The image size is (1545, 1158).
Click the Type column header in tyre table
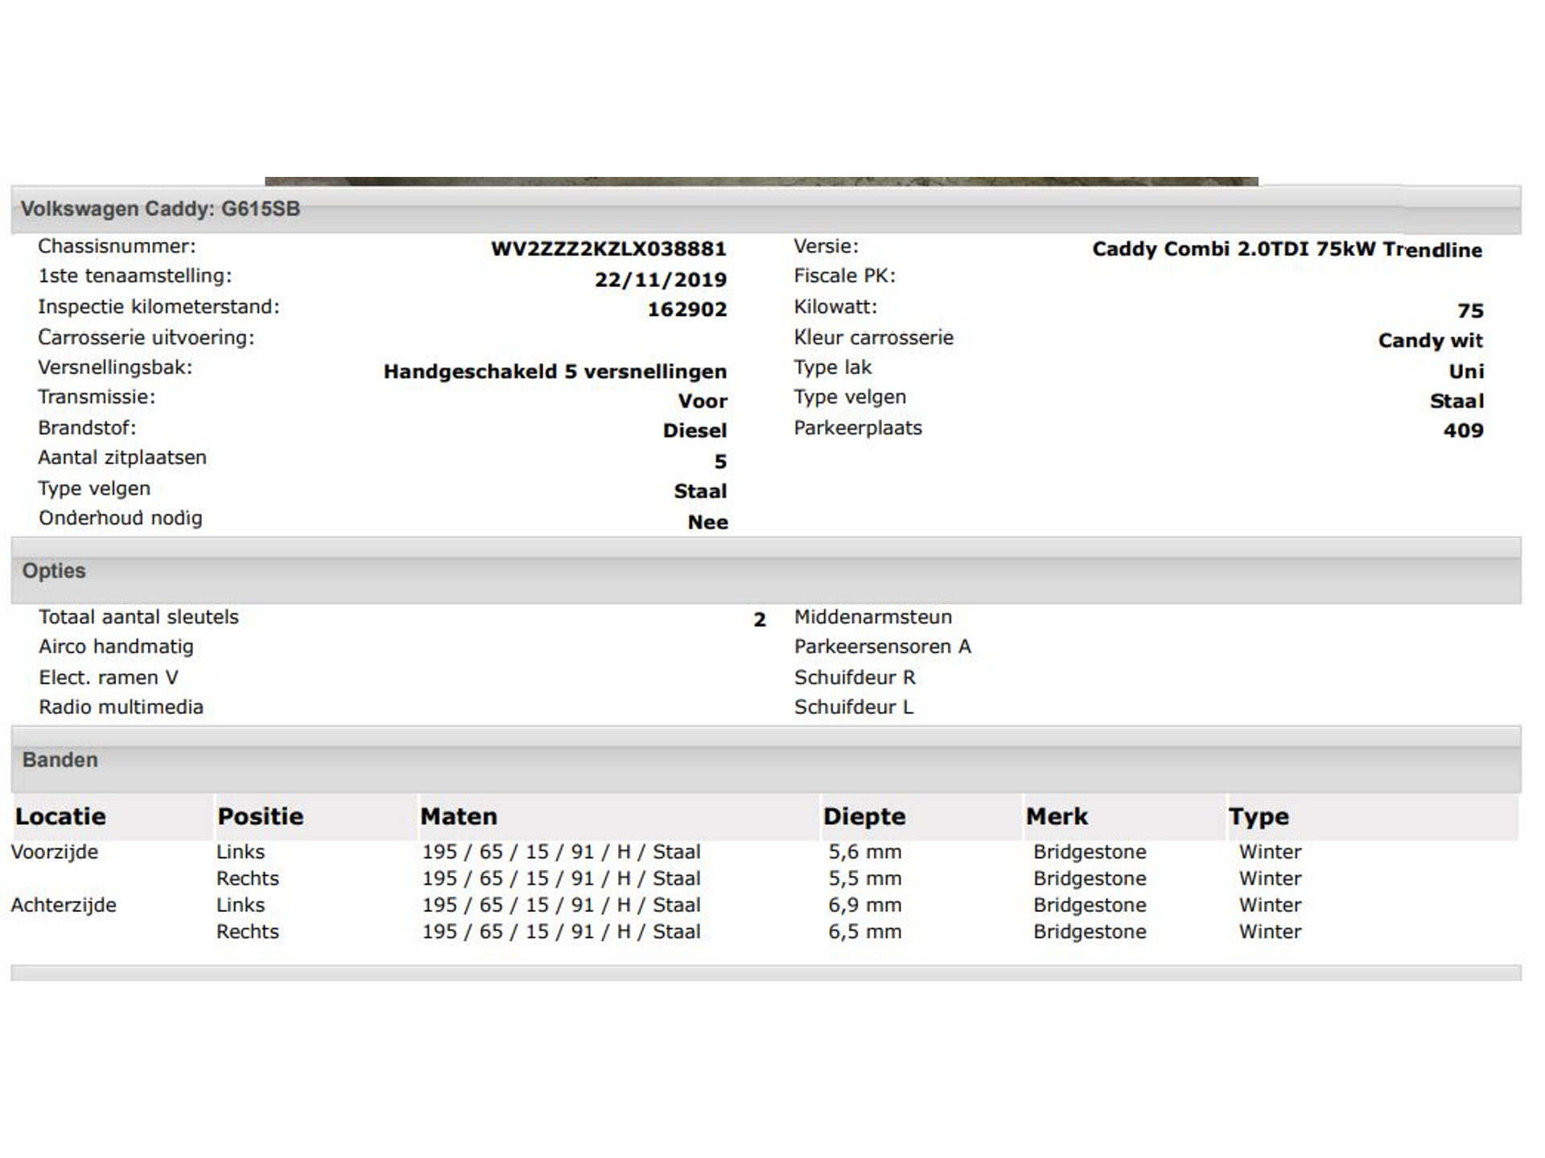click(1259, 817)
